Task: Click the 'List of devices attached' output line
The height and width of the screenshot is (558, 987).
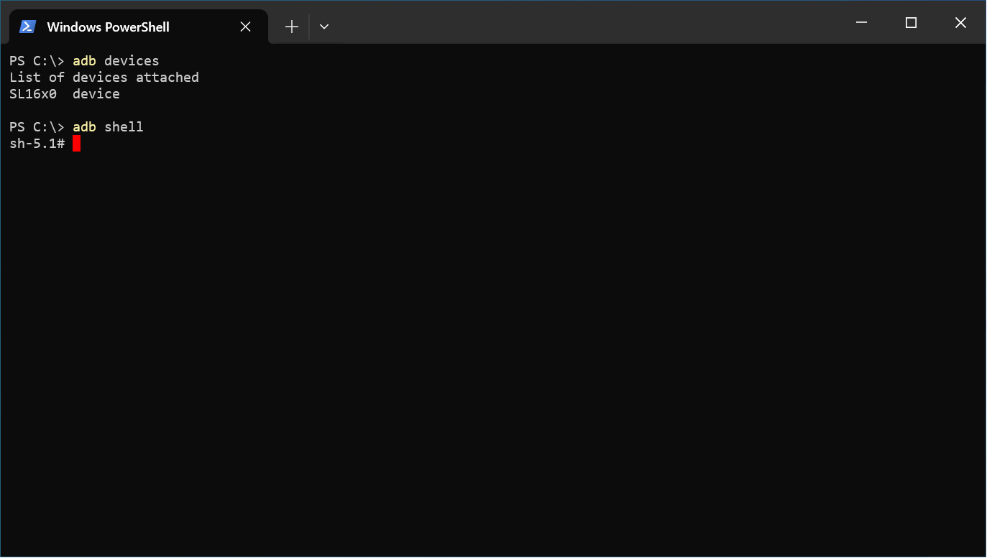Action: click(x=104, y=77)
